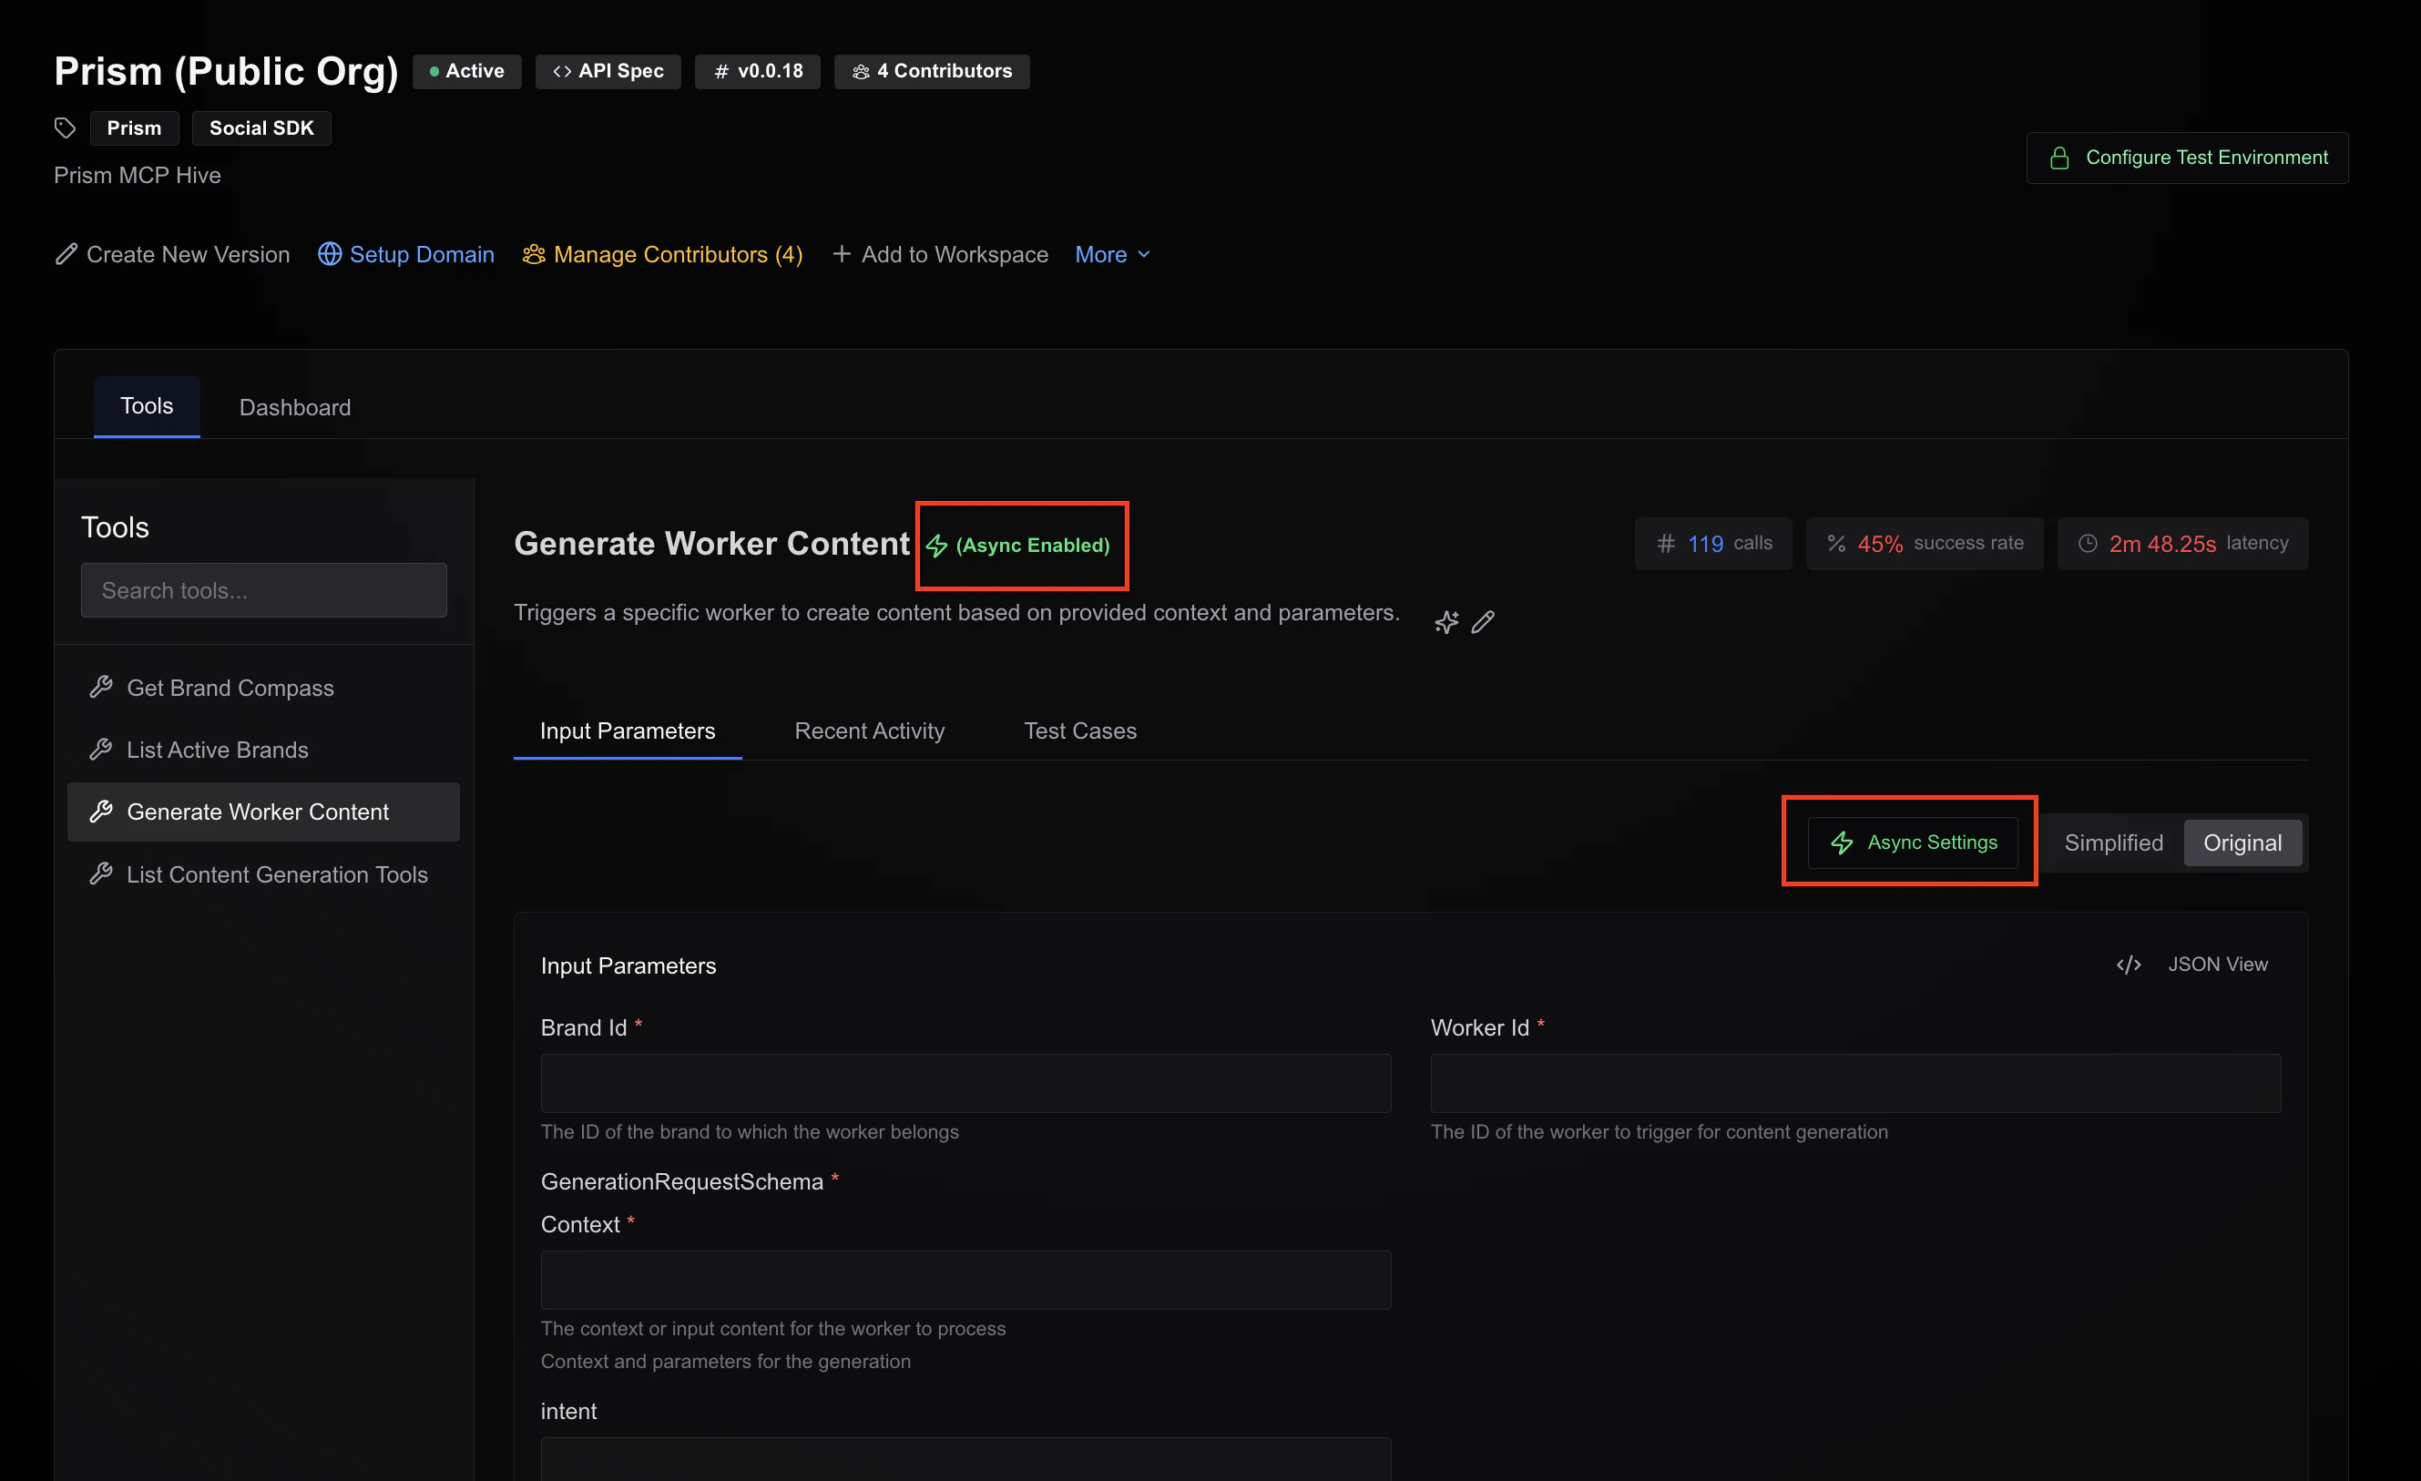Click Add to Workspace
Viewport: 2421px width, 1481px height.
(x=939, y=254)
